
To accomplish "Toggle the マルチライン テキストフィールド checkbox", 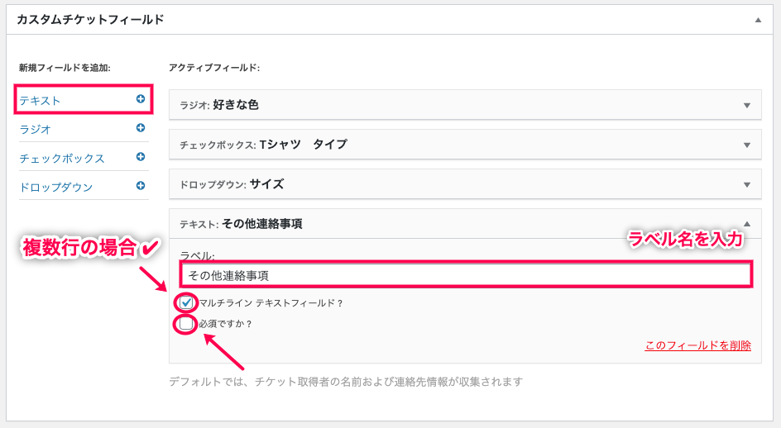I will click(x=186, y=302).
